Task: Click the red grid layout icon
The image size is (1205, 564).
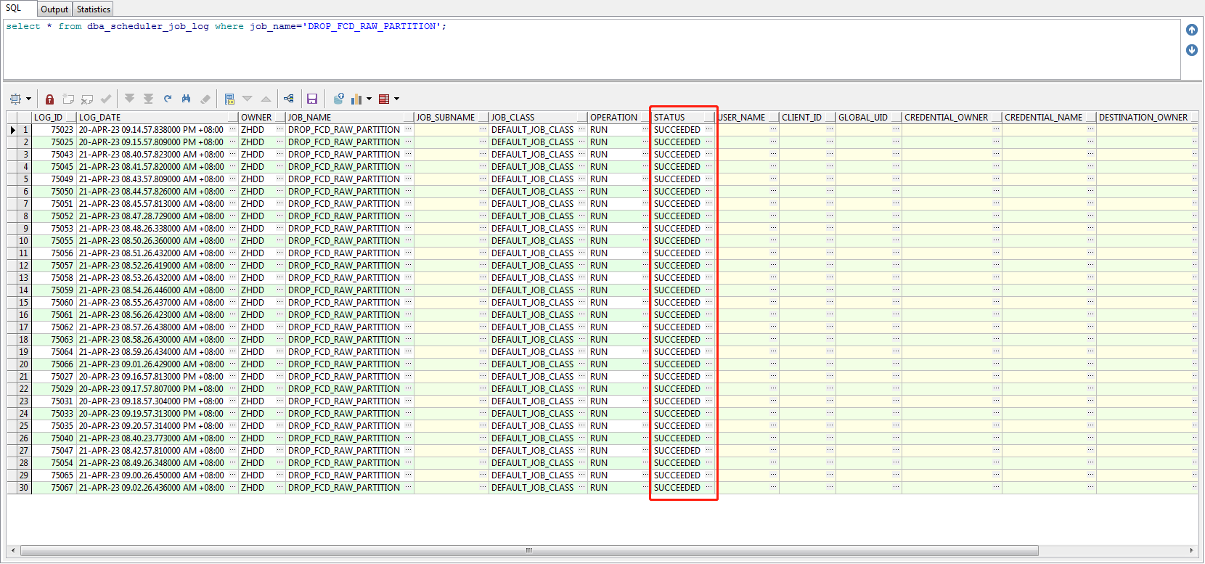Action: point(384,99)
